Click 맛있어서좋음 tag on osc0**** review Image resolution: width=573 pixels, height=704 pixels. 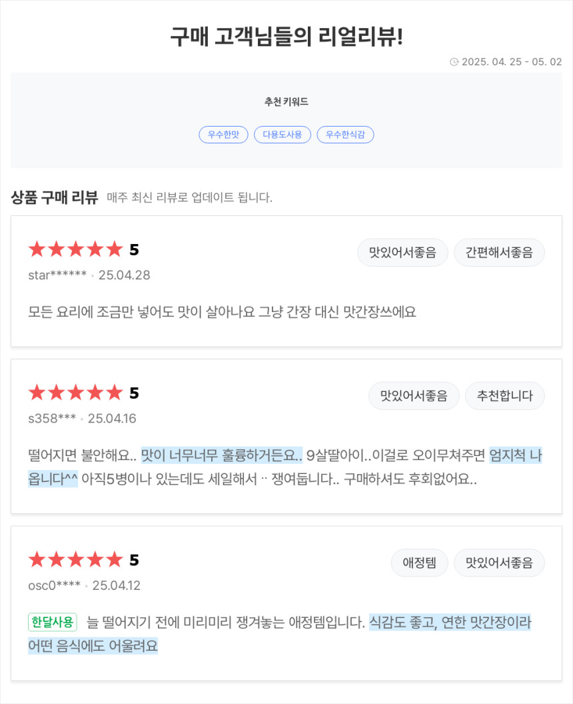tap(500, 563)
